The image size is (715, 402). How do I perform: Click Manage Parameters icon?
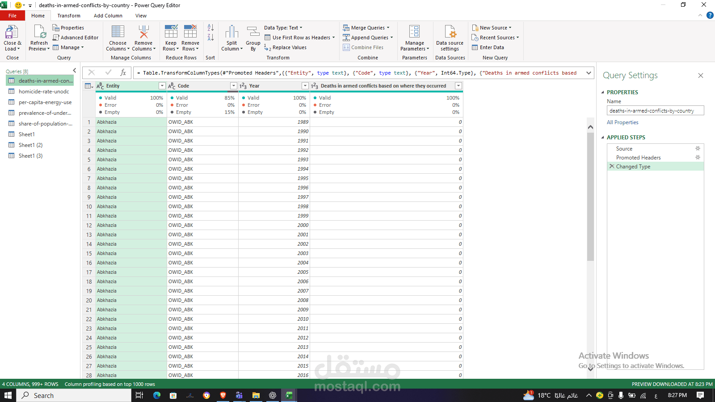[415, 32]
